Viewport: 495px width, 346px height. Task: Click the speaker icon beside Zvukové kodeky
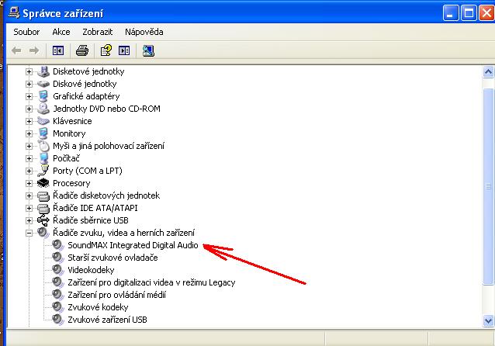pos(58,307)
